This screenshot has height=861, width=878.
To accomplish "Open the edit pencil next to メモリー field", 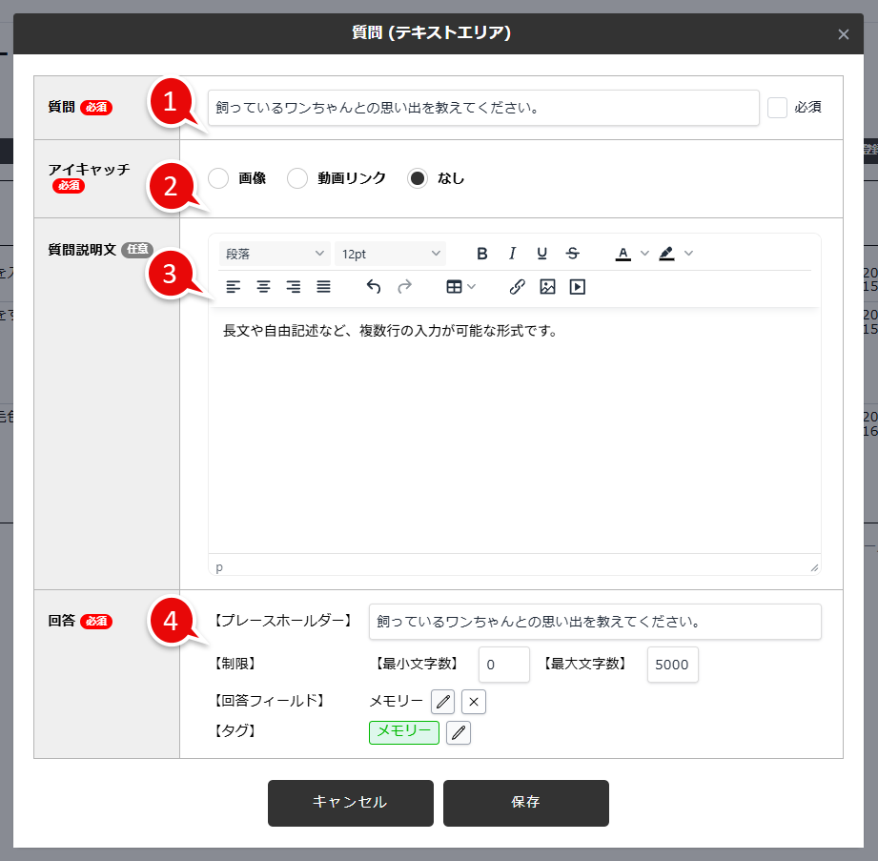I will click(442, 702).
